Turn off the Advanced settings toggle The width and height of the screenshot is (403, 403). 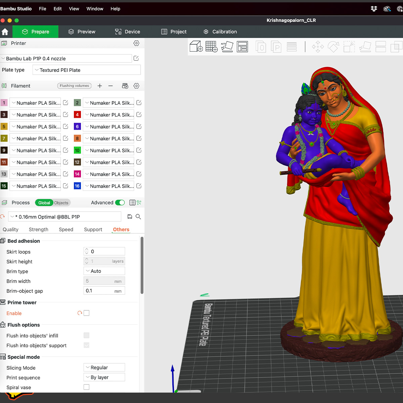(120, 203)
